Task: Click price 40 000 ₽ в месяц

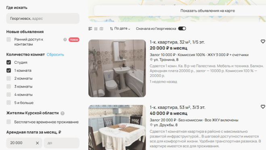Action: (x=168, y=113)
